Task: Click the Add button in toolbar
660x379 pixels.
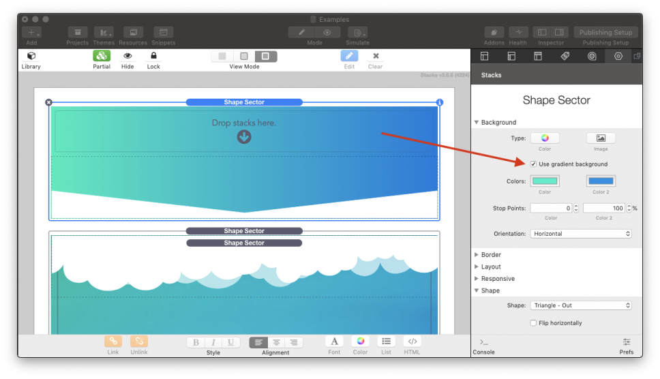Action: tap(31, 33)
